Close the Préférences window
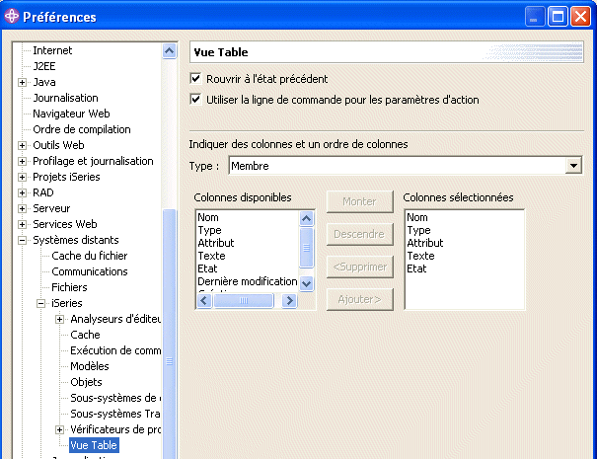The image size is (597, 459). [x=580, y=17]
